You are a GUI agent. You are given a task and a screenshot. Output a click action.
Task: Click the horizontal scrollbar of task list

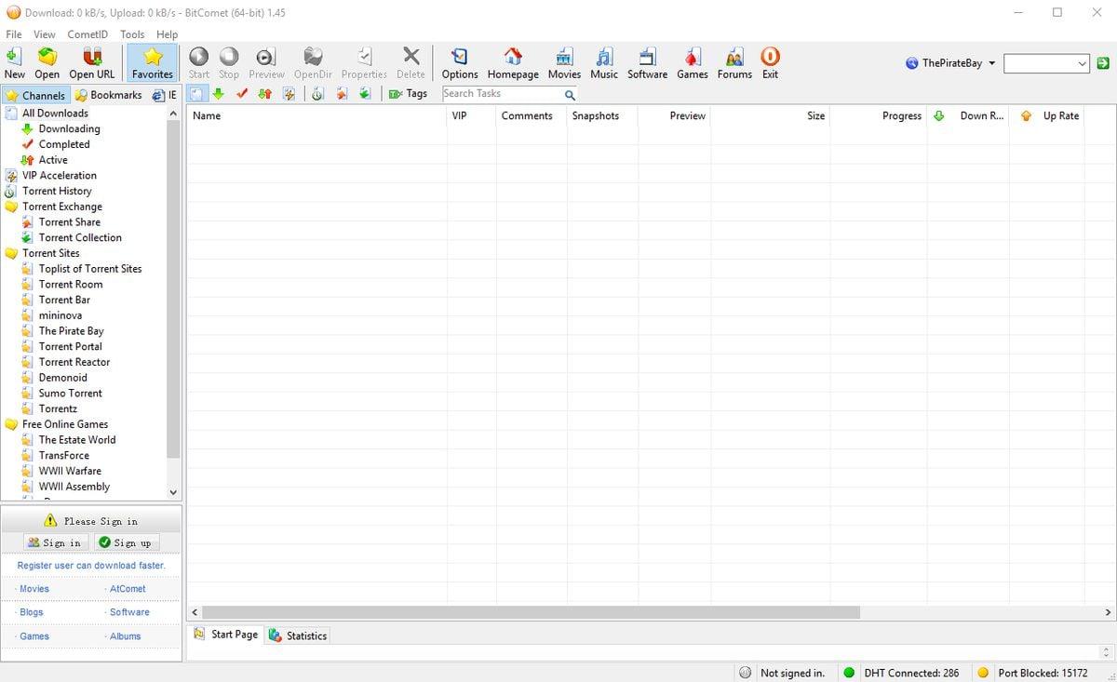point(531,612)
